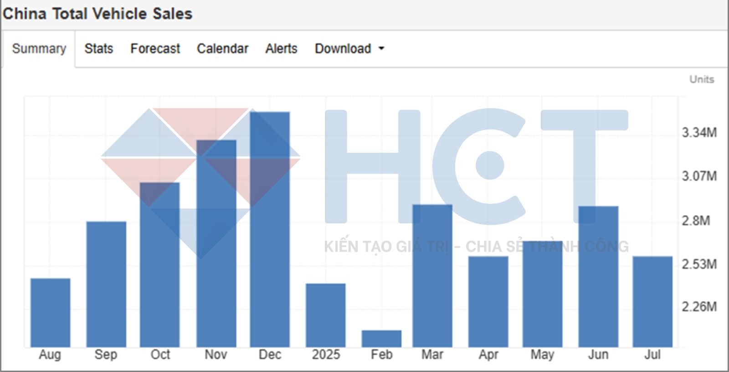
Task: Click the Download caret arrow
Action: pos(381,49)
